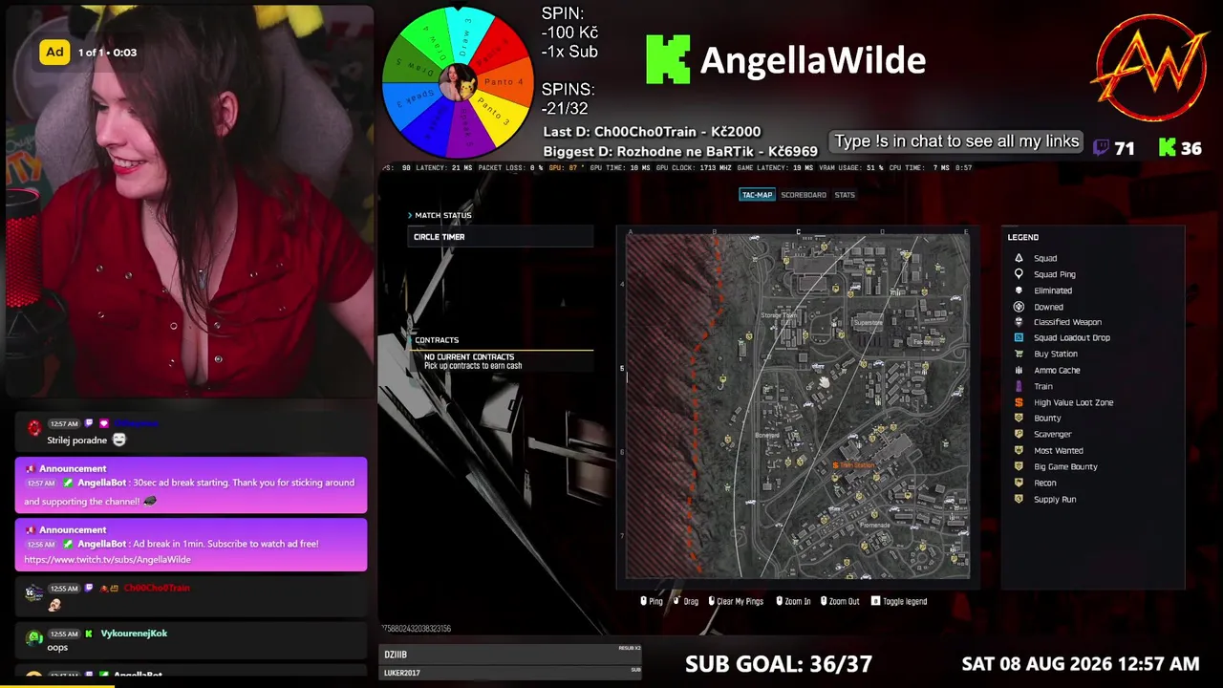Open the STATS tab
The height and width of the screenshot is (688, 1223).
(x=845, y=195)
